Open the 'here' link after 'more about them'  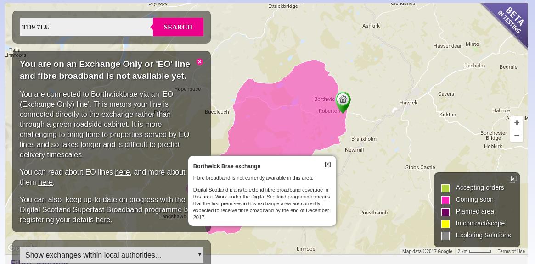(45, 182)
